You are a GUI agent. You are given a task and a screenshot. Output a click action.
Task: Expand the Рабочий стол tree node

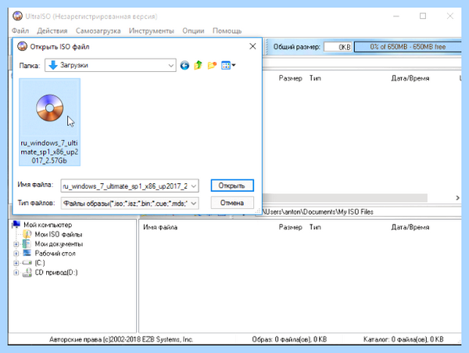tap(16, 254)
